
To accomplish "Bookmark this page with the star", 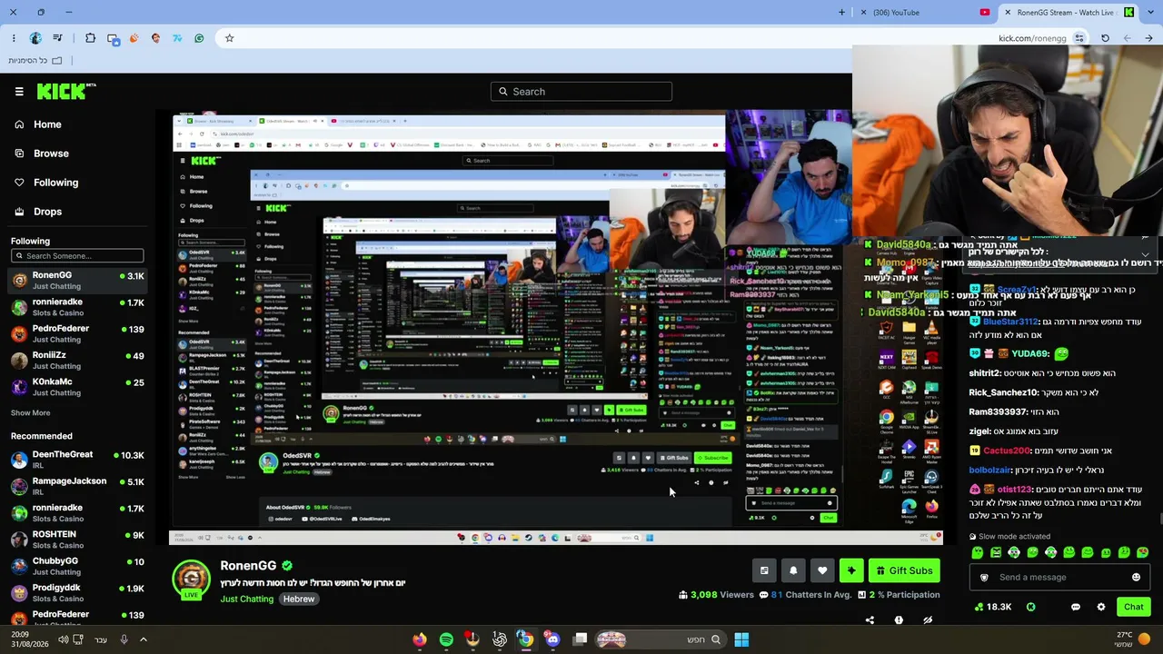I will (229, 38).
